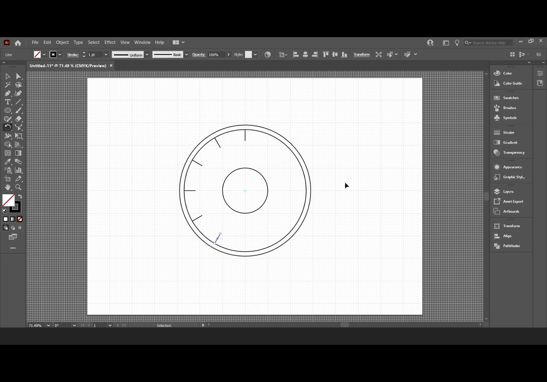Screen dimensions: 547x382
Task: Open the Arrange Documents dropdown
Action: pos(179,42)
